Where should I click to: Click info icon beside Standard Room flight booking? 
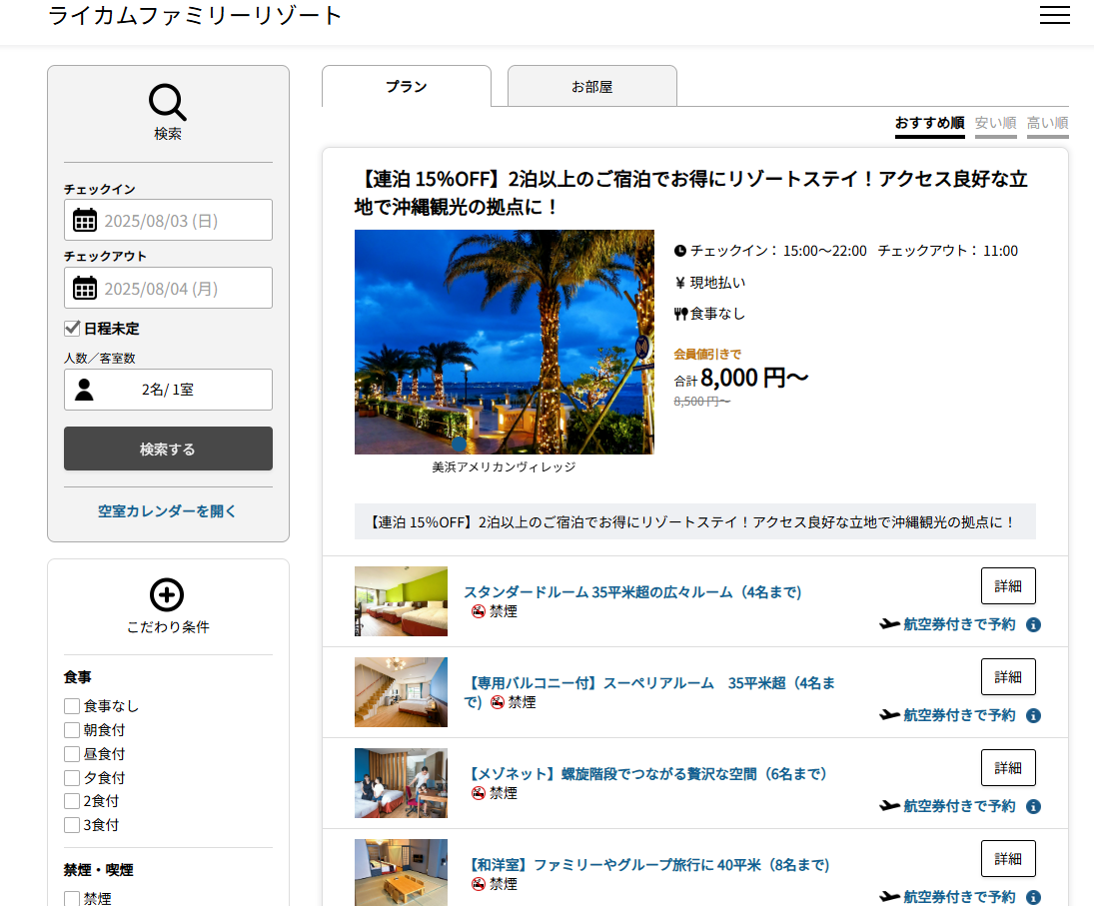(1033, 625)
